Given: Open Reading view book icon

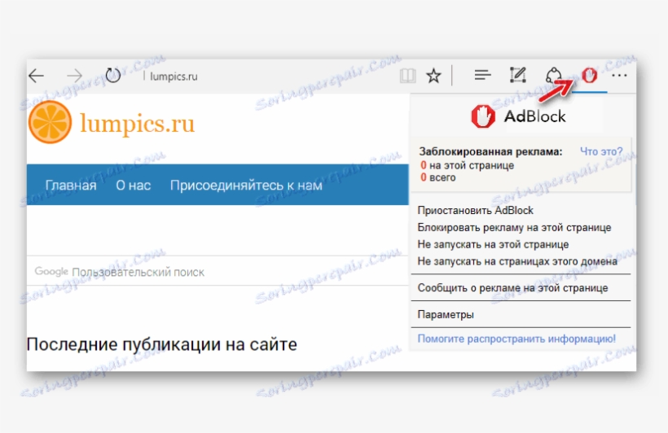Looking at the screenshot, I should tap(407, 76).
